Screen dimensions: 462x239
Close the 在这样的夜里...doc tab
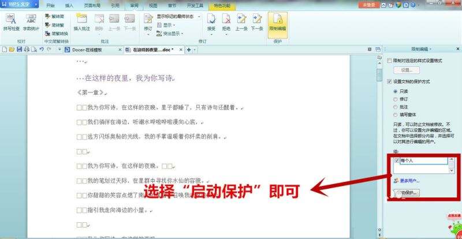tap(181, 50)
